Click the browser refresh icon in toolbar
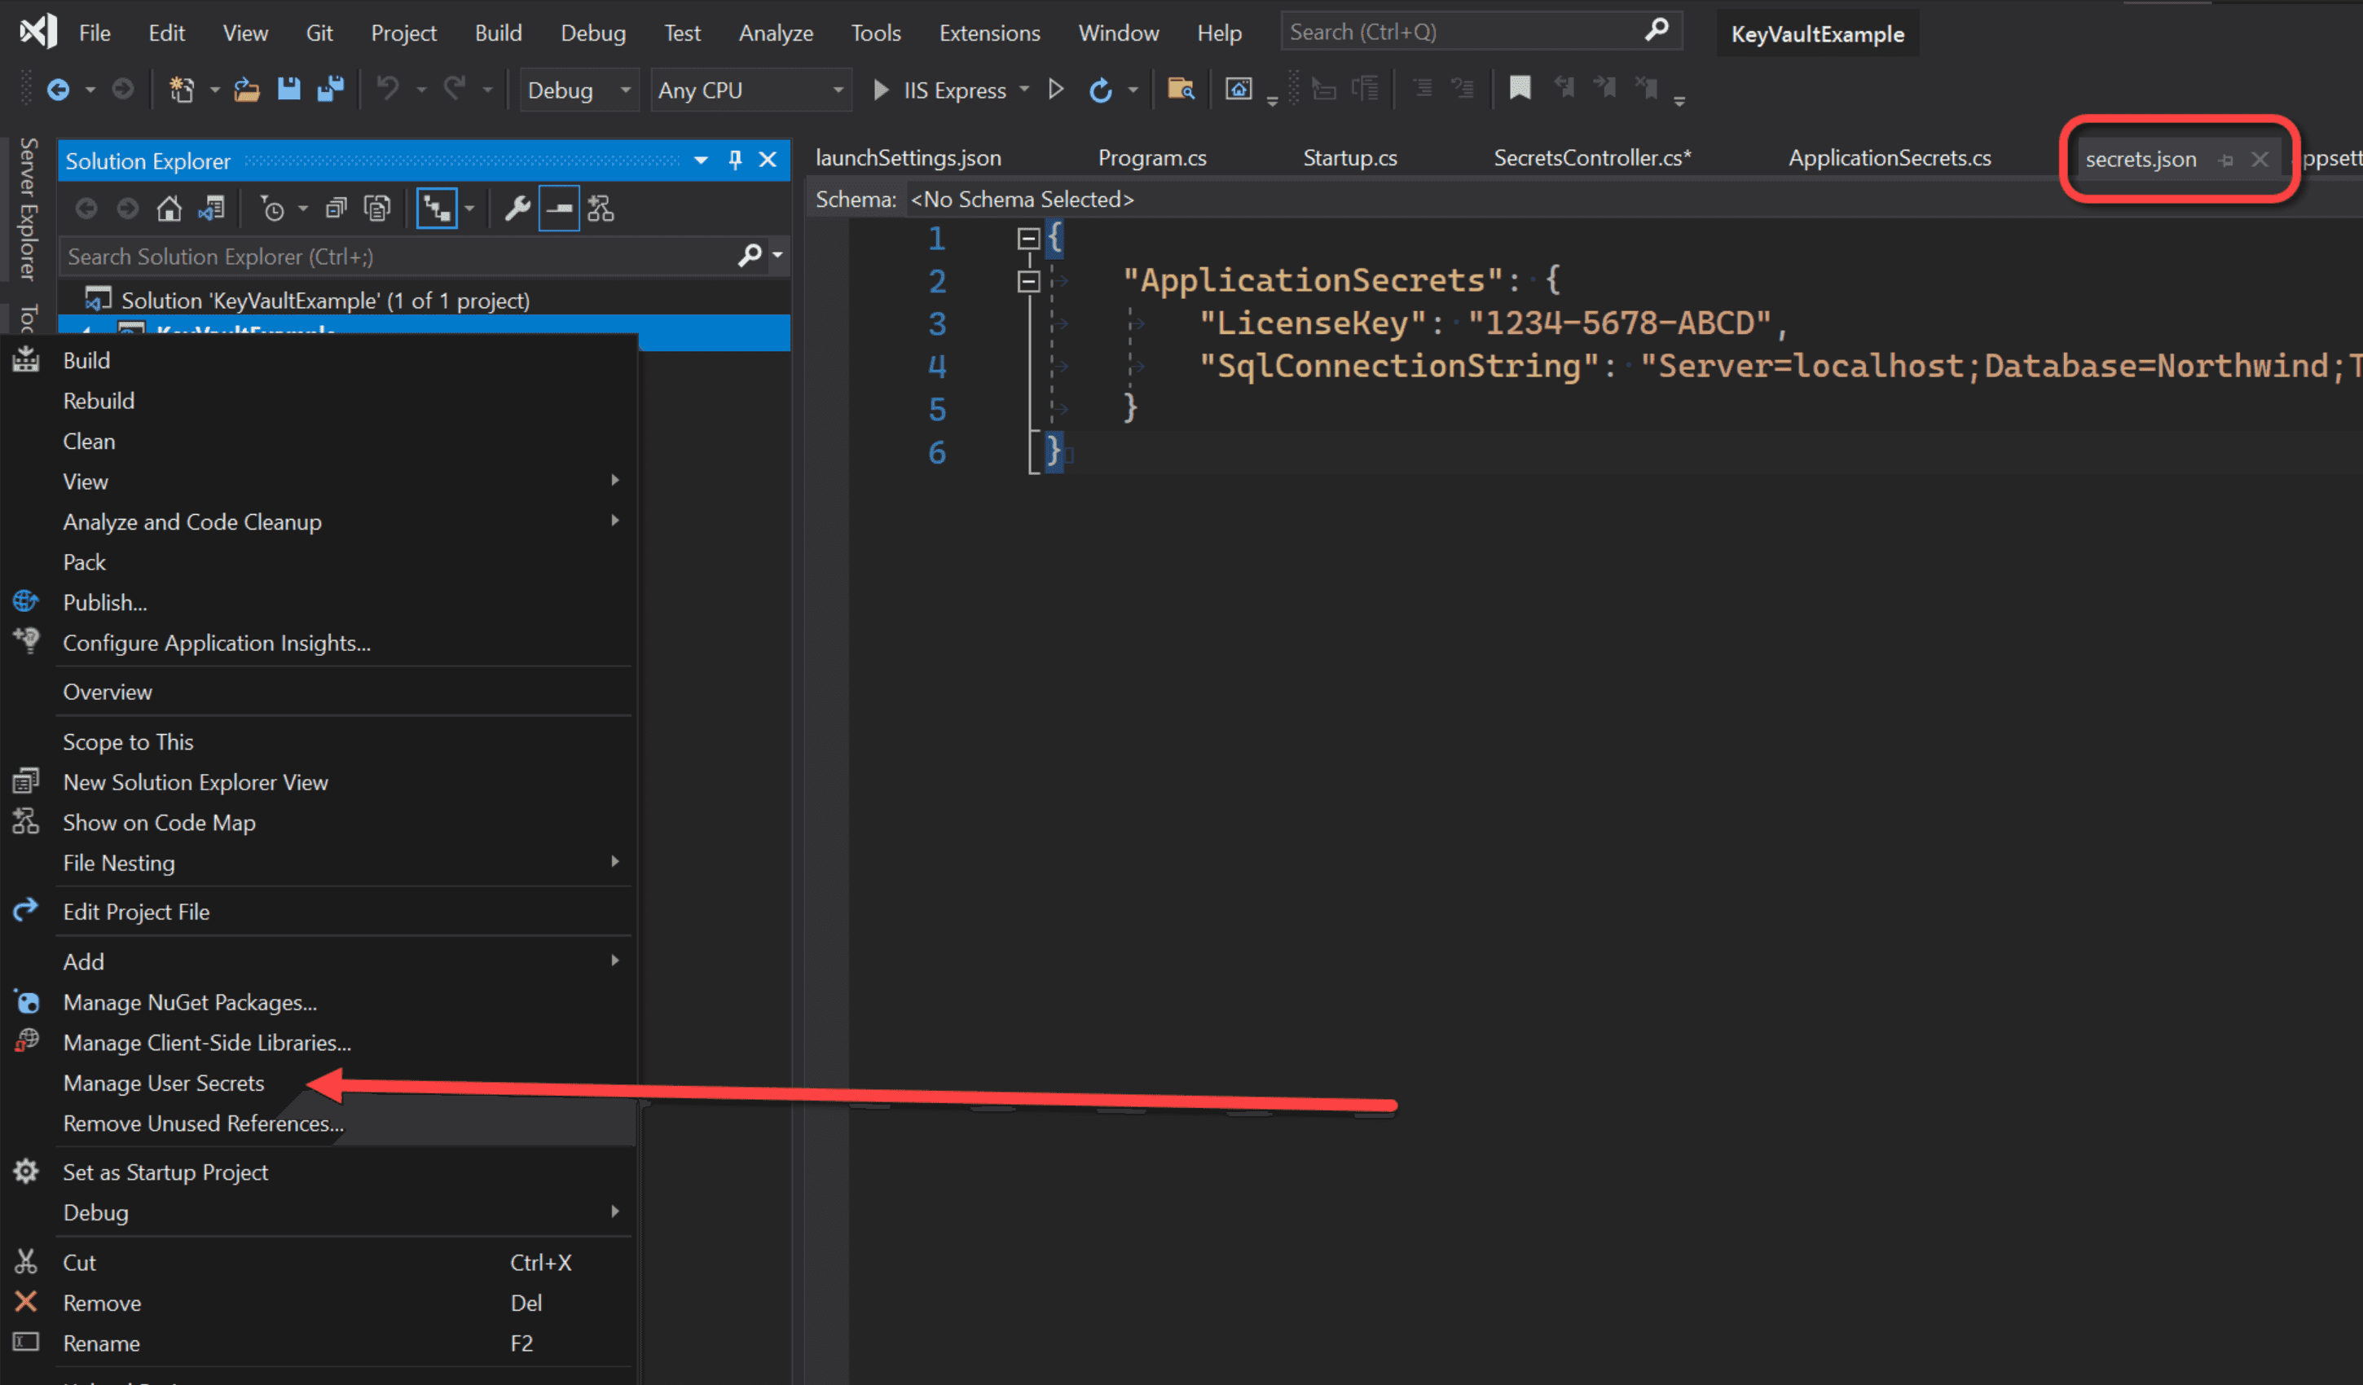The image size is (2363, 1385). [1100, 90]
